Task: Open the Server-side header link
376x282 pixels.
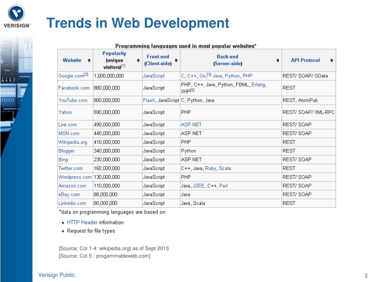Action: tap(228, 64)
